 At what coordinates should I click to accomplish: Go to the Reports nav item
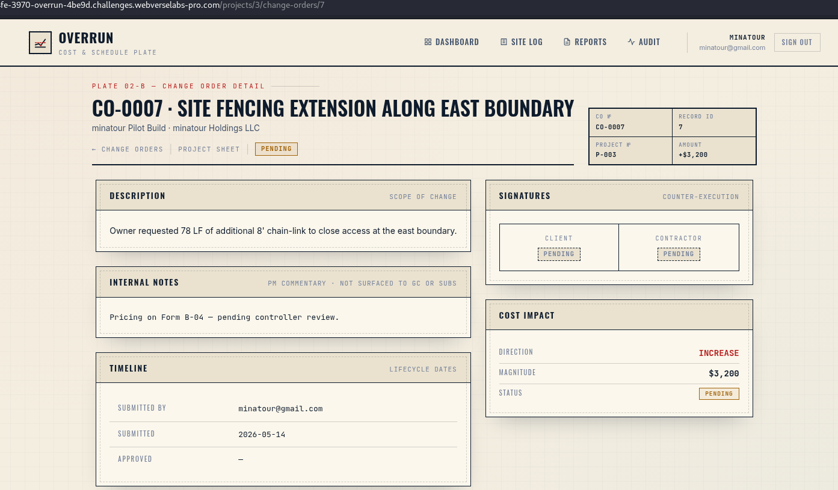(x=585, y=42)
